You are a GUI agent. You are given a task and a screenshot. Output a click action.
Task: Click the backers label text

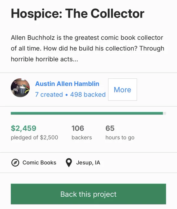[x=82, y=137]
